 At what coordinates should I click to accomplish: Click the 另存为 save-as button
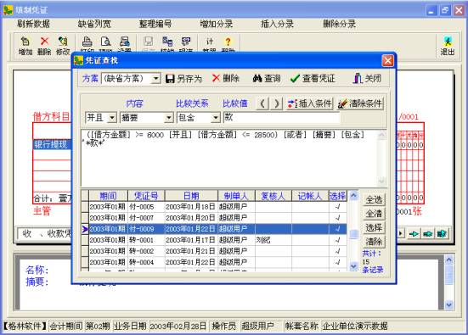[x=183, y=79]
